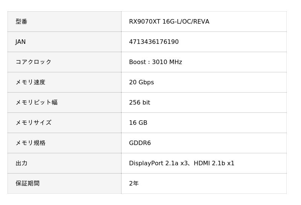The height and width of the screenshot is (205, 301).
Task: Click the HDMI 2.1b x1 text
Action: pyautogui.click(x=214, y=163)
